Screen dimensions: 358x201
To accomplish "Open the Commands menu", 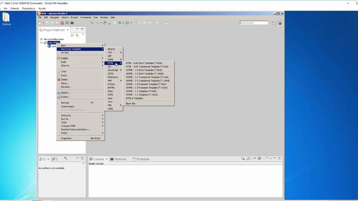I will 86,17.
